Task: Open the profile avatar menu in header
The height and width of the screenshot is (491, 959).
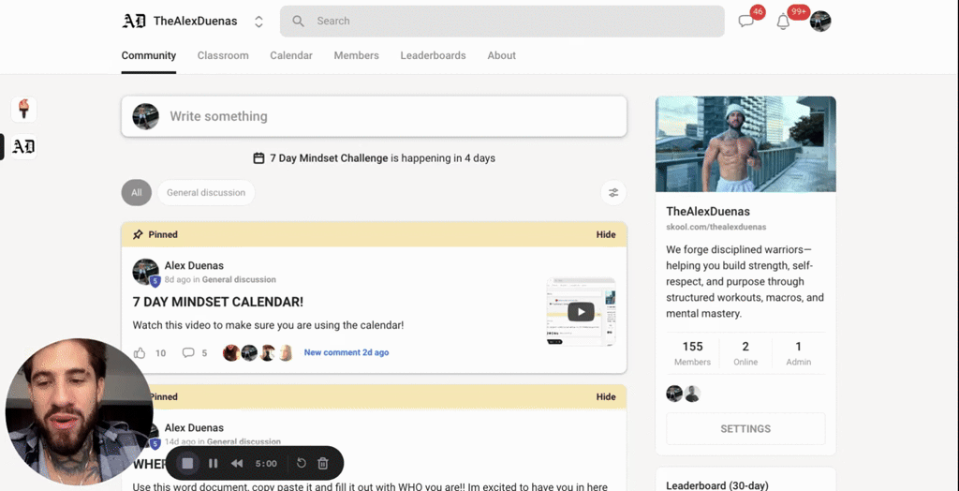Action: [x=820, y=22]
